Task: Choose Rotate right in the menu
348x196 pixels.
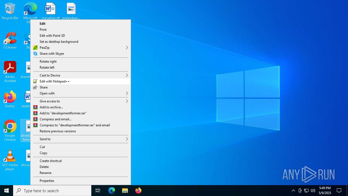Action: pos(80,62)
